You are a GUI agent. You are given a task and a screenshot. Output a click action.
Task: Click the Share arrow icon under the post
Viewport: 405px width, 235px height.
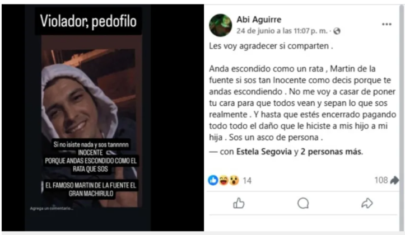coord(367,203)
